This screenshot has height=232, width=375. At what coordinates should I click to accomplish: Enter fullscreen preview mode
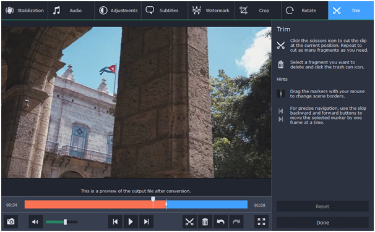pyautogui.click(x=261, y=222)
